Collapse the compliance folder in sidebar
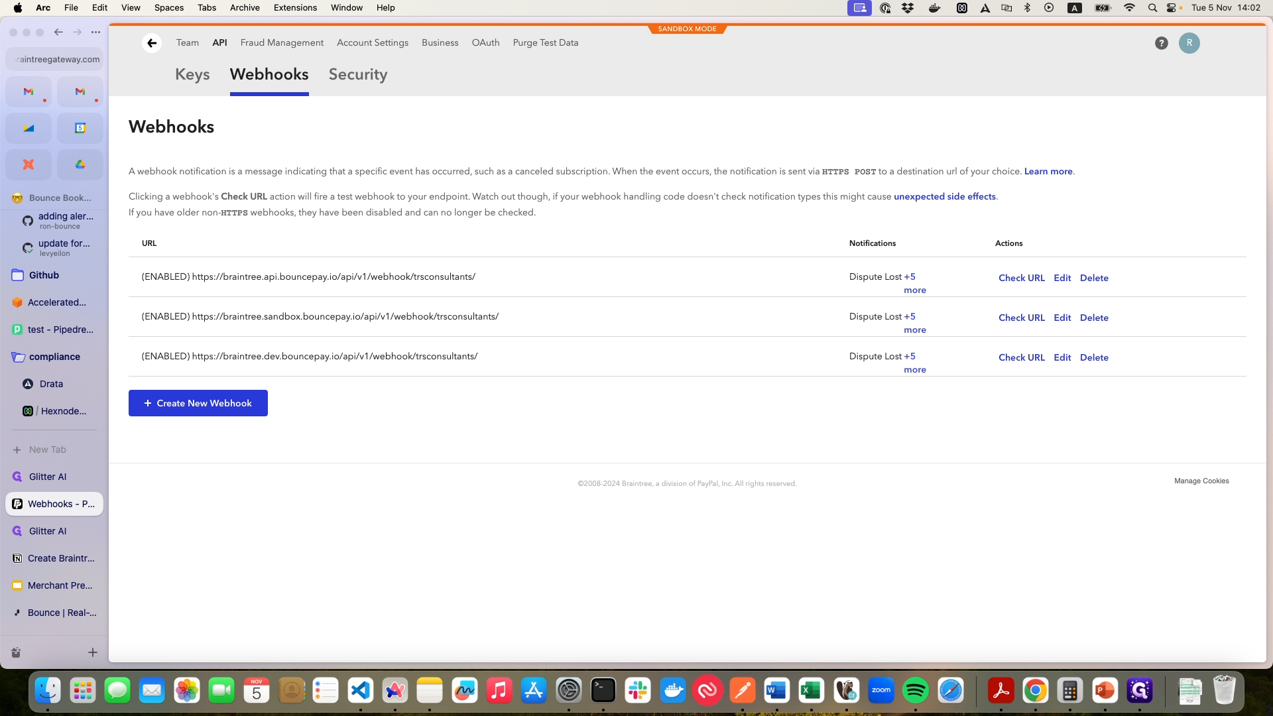1273x716 pixels. pyautogui.click(x=54, y=357)
